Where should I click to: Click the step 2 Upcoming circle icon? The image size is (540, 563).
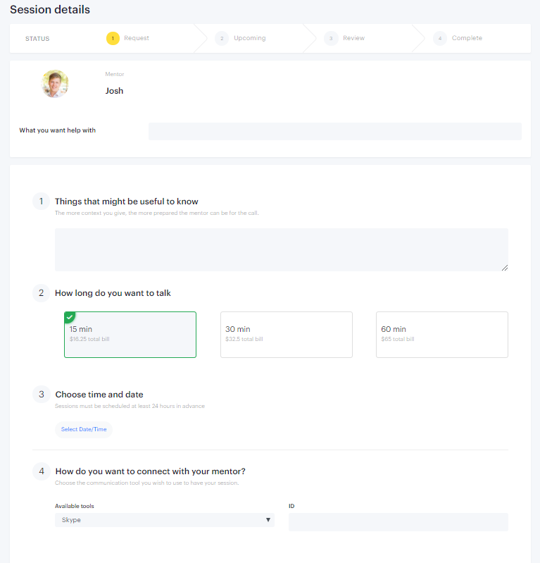(222, 39)
